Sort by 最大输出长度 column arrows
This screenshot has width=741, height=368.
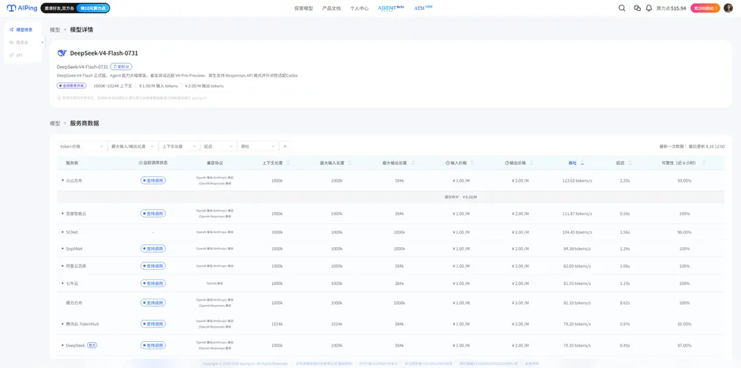(412, 163)
